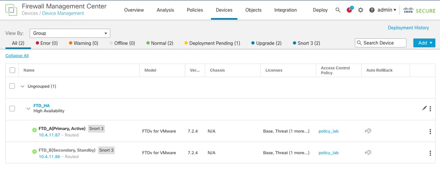Image resolution: width=440 pixels, height=170 pixels.
Task: Click version 7.2.4 in FTD_A row
Action: [193, 131]
